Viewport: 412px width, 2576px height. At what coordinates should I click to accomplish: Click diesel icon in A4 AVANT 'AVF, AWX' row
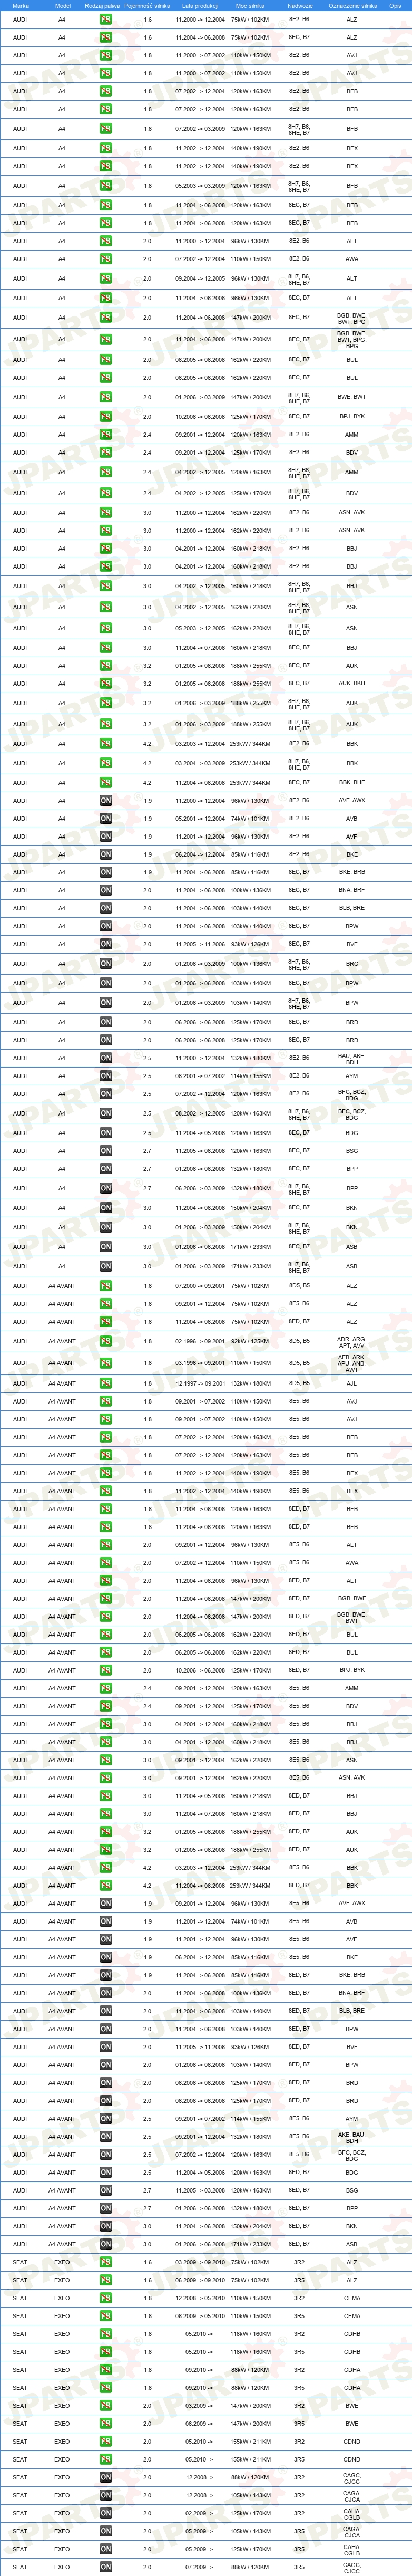pyautogui.click(x=106, y=1903)
